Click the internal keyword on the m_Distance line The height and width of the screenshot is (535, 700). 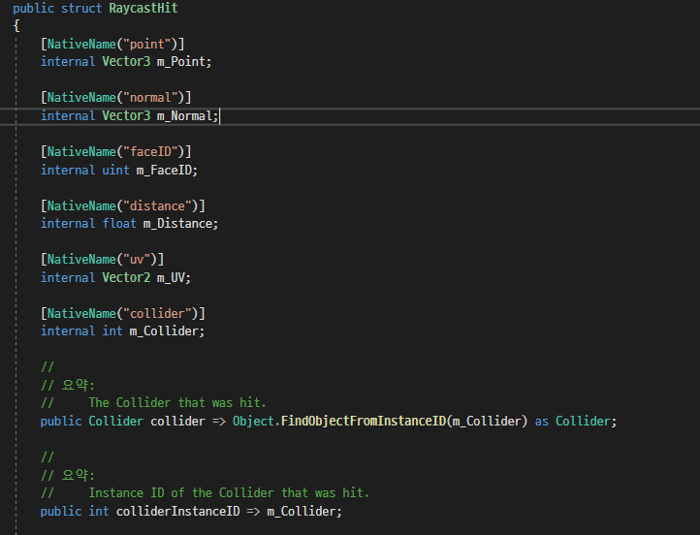pos(68,224)
